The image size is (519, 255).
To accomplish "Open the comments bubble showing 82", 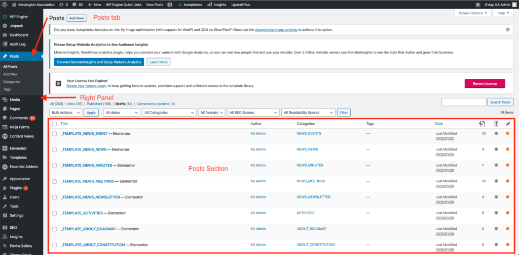I will pyautogui.click(x=75, y=5).
